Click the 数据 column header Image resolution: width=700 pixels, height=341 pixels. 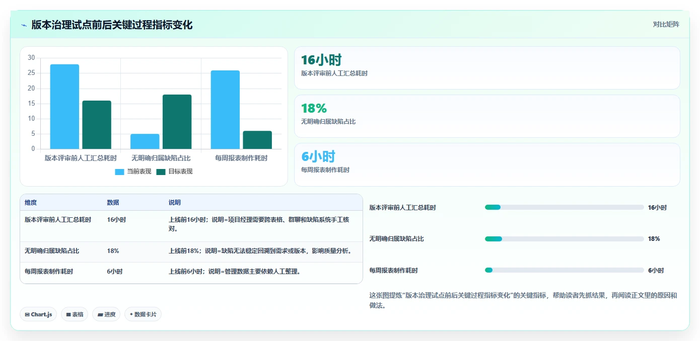[113, 203]
